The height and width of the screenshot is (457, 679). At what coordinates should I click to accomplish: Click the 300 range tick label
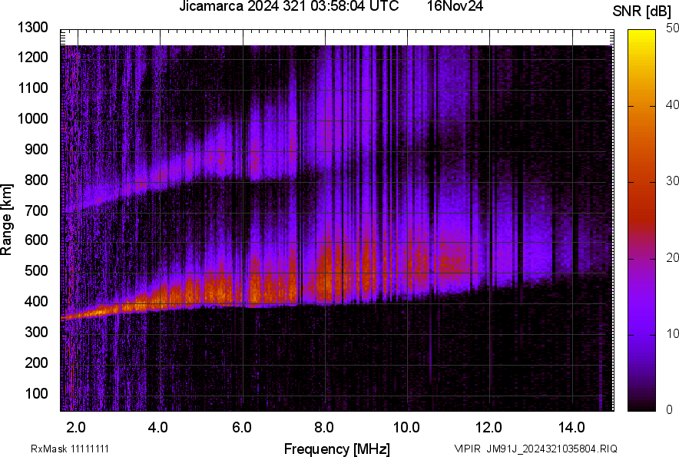[36, 332]
